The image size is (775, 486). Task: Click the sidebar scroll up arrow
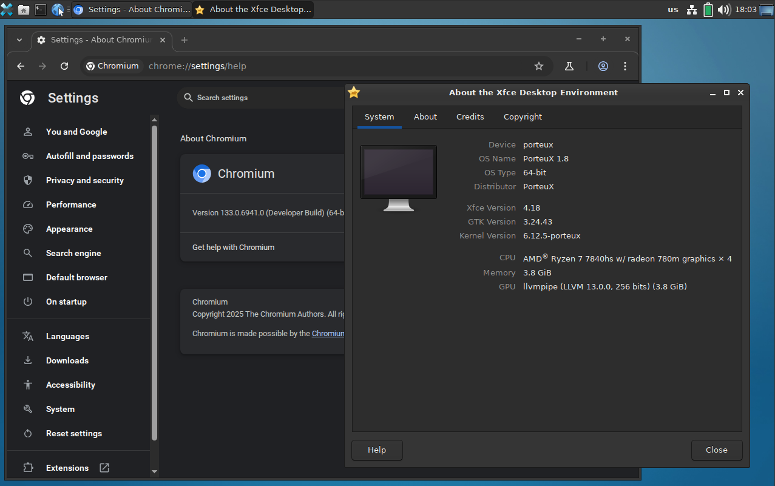coord(154,120)
